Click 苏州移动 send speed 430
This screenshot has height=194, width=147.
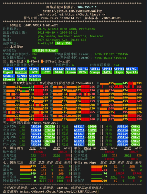(33, 159)
